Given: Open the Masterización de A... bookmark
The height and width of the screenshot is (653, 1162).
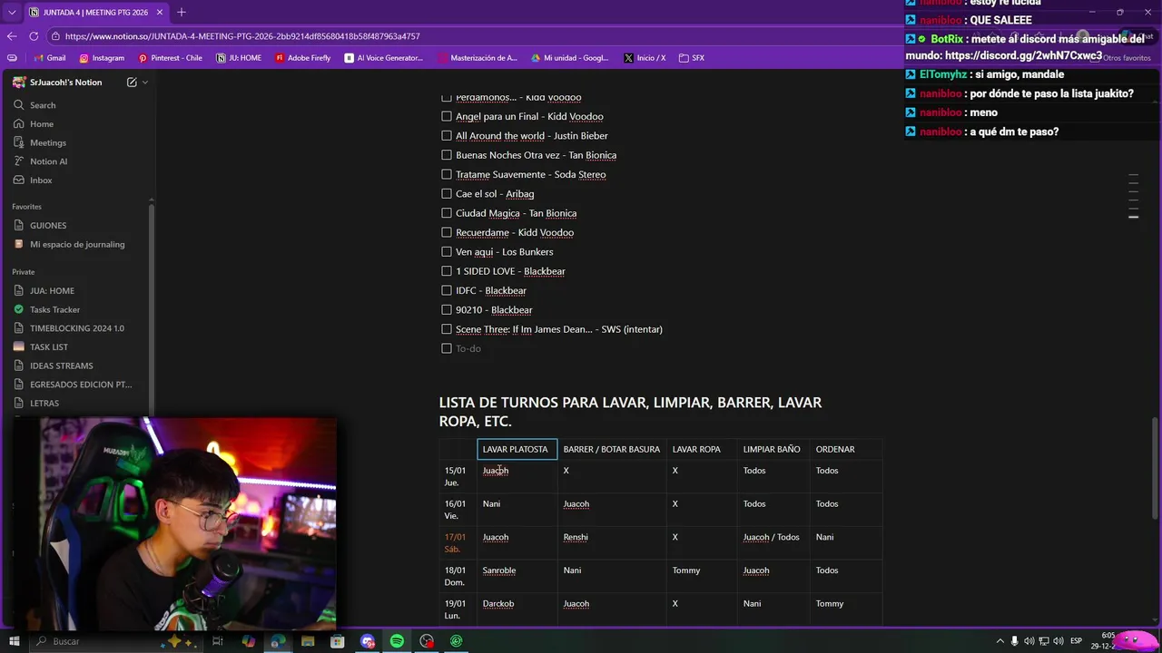Looking at the screenshot, I should point(478,58).
